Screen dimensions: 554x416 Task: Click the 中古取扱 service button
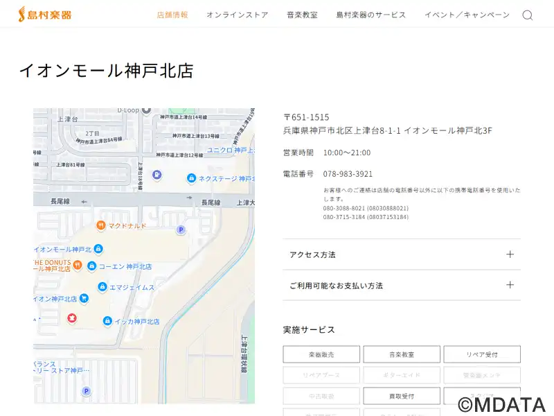click(321, 396)
